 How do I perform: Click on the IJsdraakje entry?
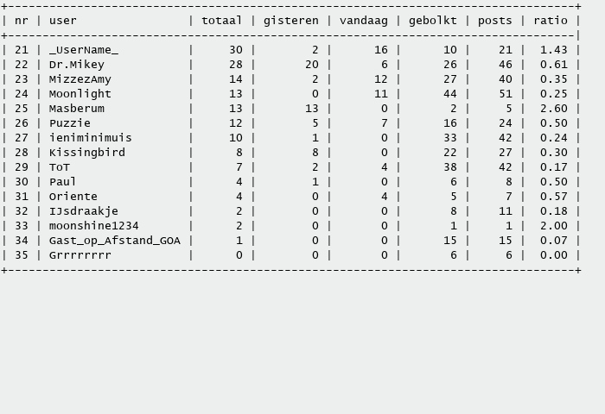[83, 211]
